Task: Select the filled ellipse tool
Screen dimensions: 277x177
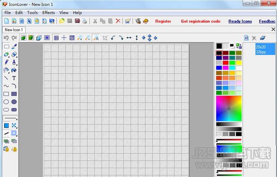Action: pos(14,102)
